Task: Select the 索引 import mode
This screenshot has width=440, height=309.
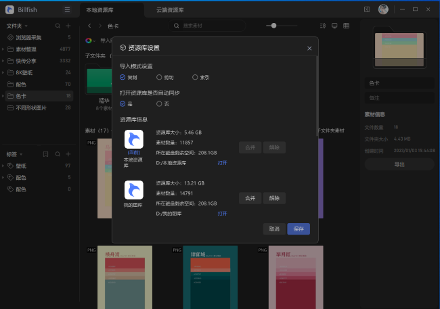Action: tap(196, 78)
